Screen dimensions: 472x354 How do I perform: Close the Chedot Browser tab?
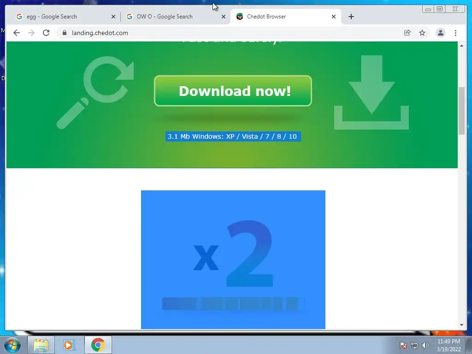[334, 17]
